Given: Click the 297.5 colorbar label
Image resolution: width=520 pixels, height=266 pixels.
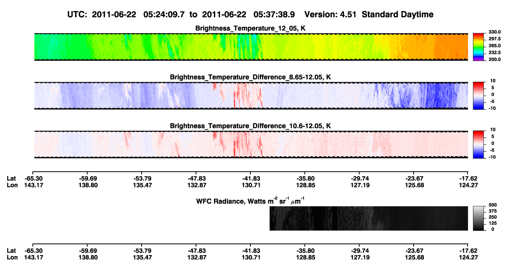Looking at the screenshot, I should (495, 39).
